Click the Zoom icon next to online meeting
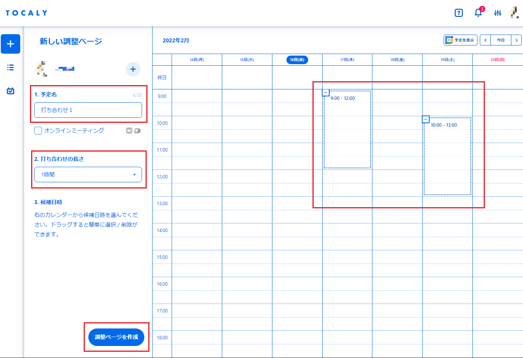The image size is (523, 358). (x=129, y=131)
